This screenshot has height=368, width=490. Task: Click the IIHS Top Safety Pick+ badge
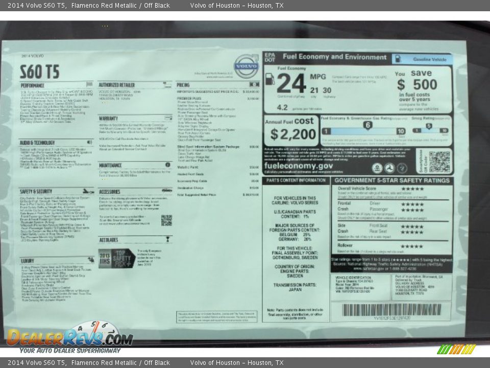[x=116, y=258]
